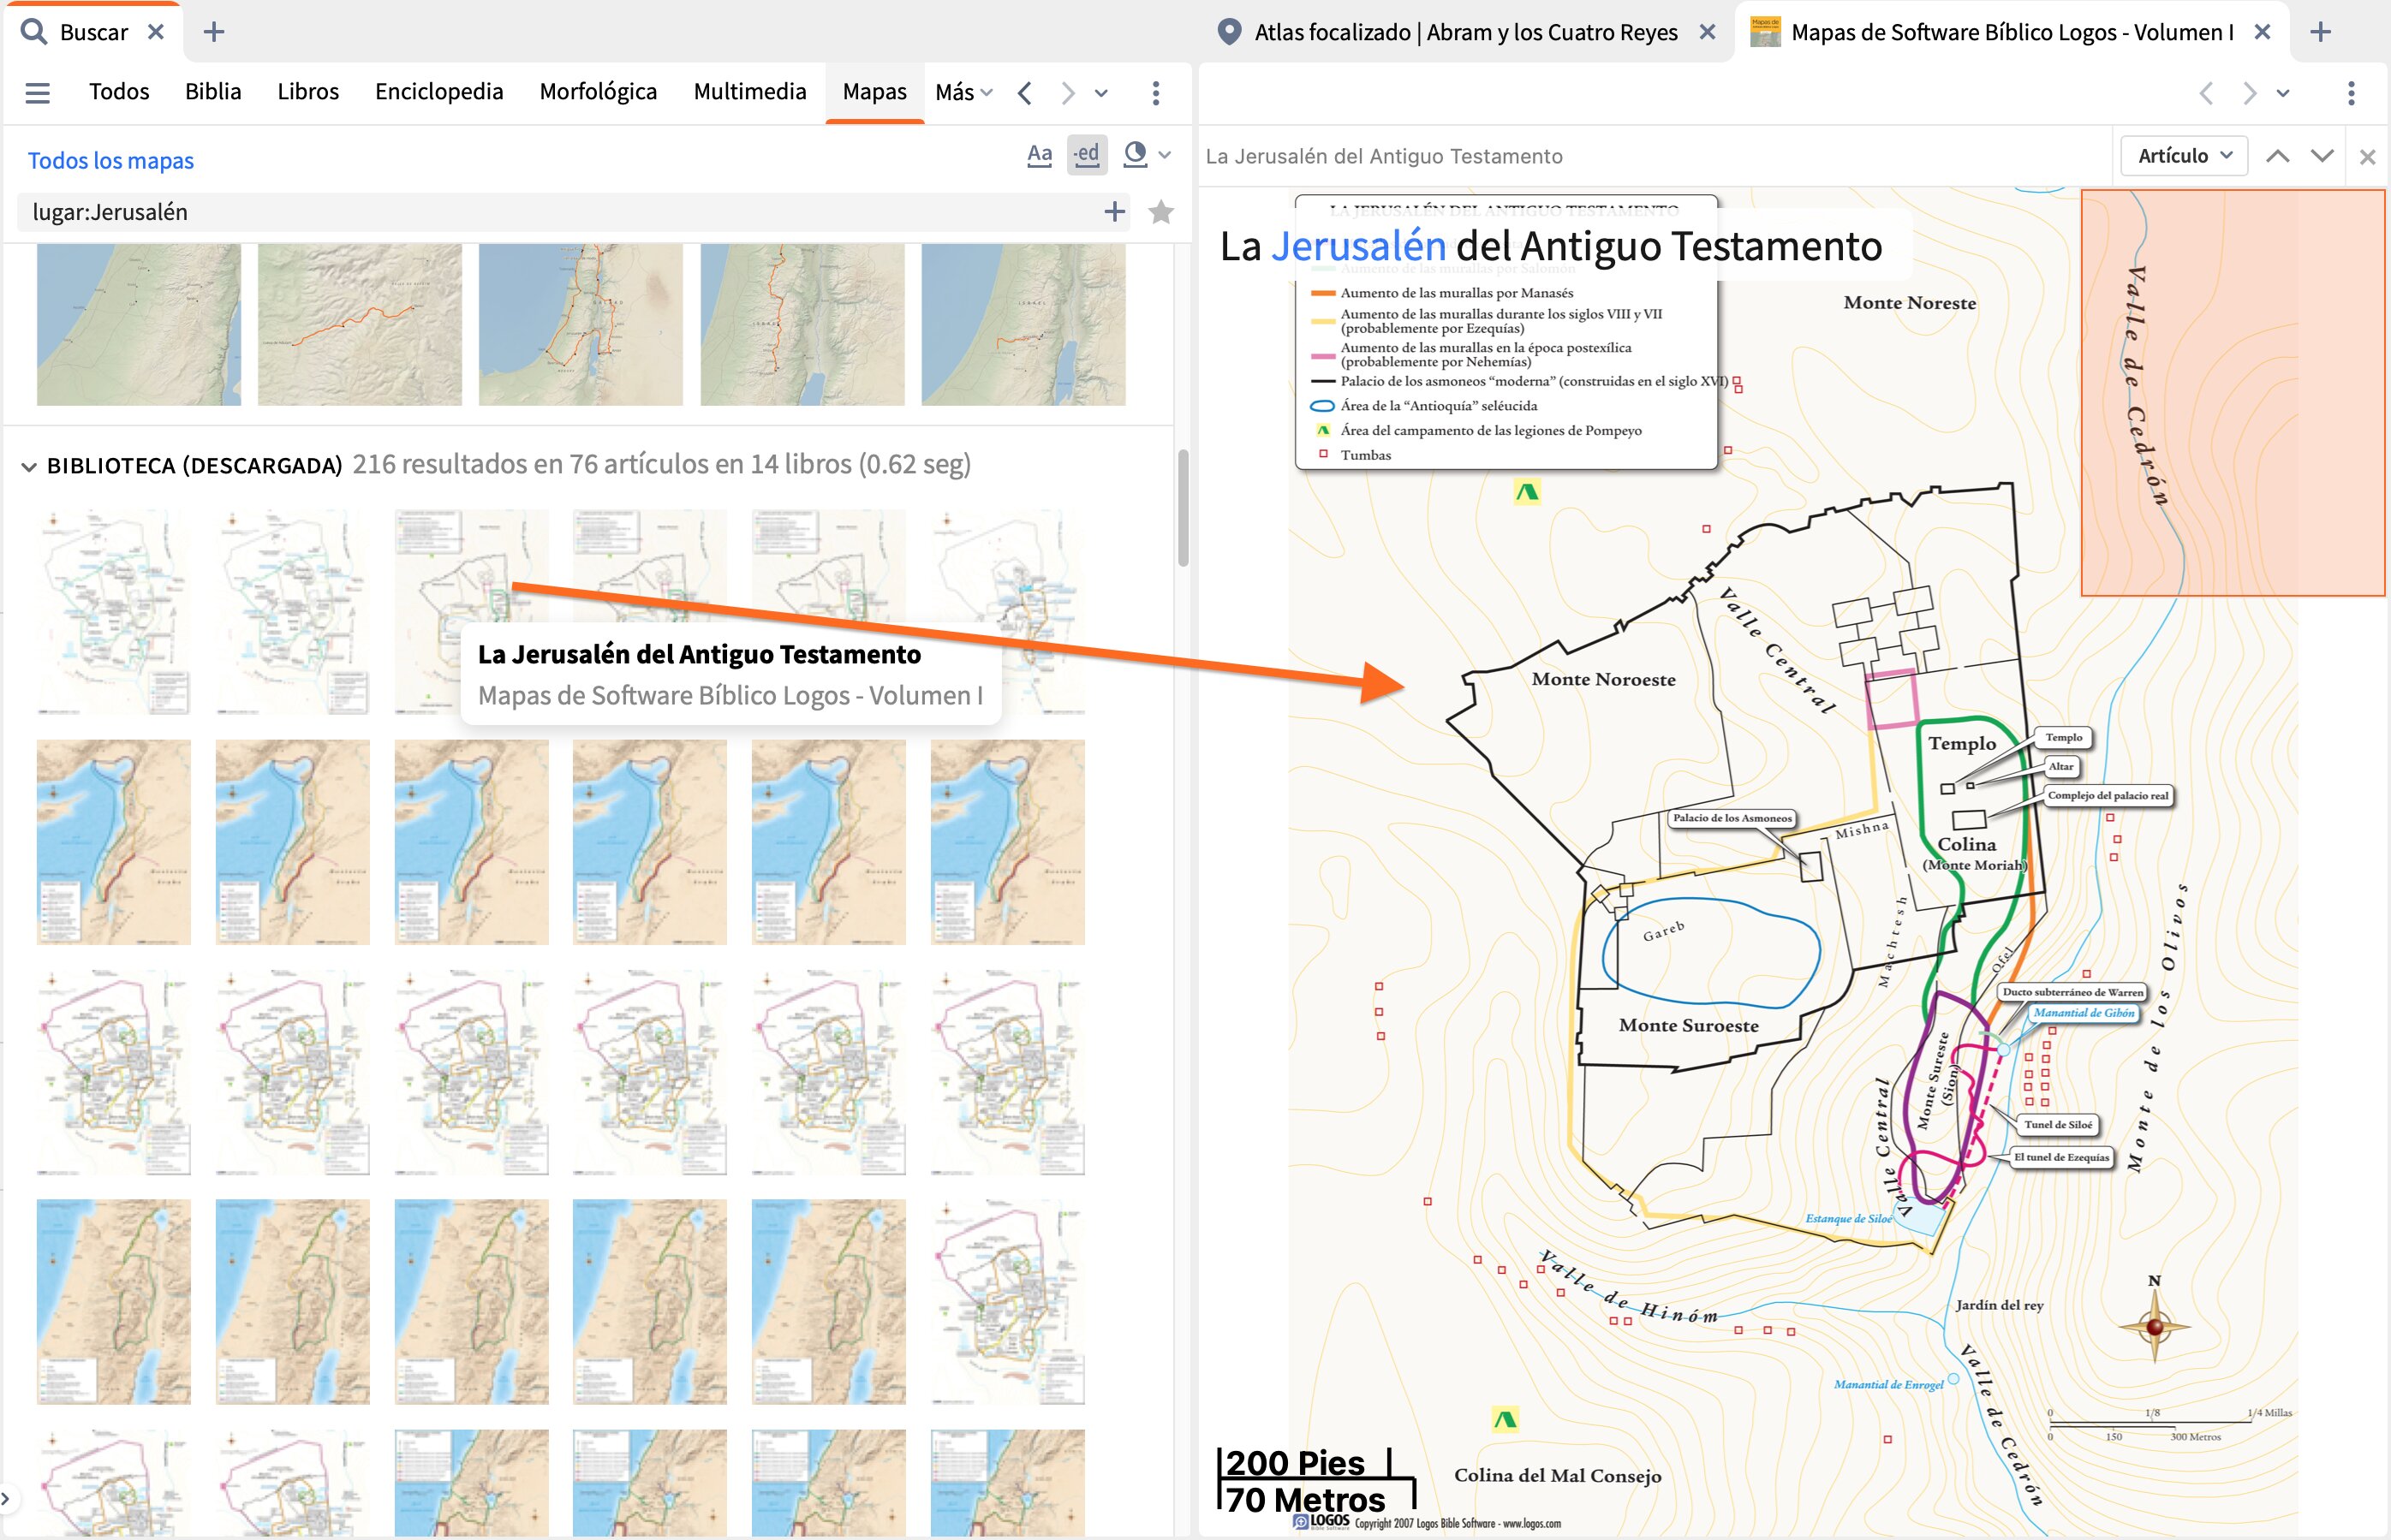The height and width of the screenshot is (1540, 2391).
Task: Close the Atlas focalizado tab
Action: point(1708,32)
